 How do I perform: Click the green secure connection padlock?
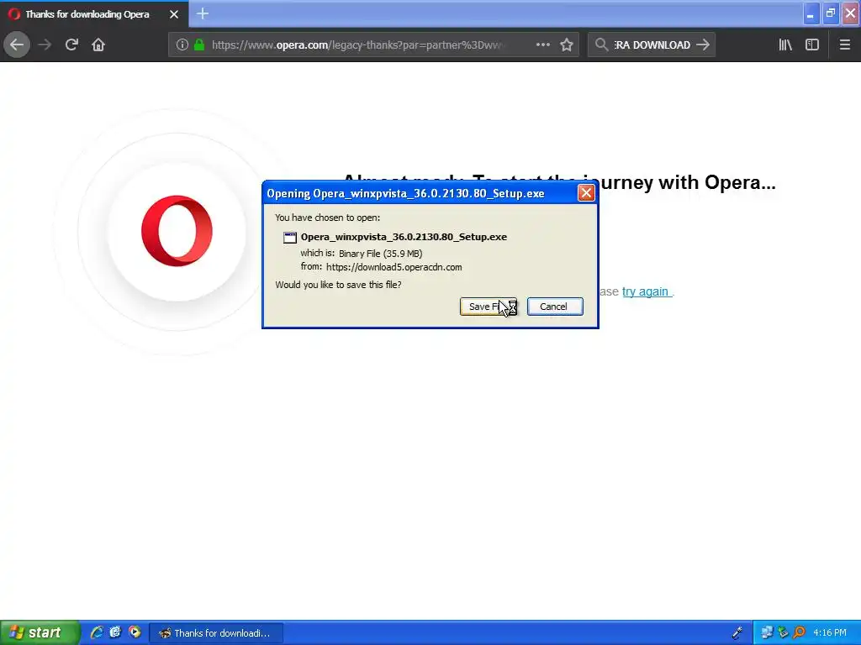click(x=199, y=45)
